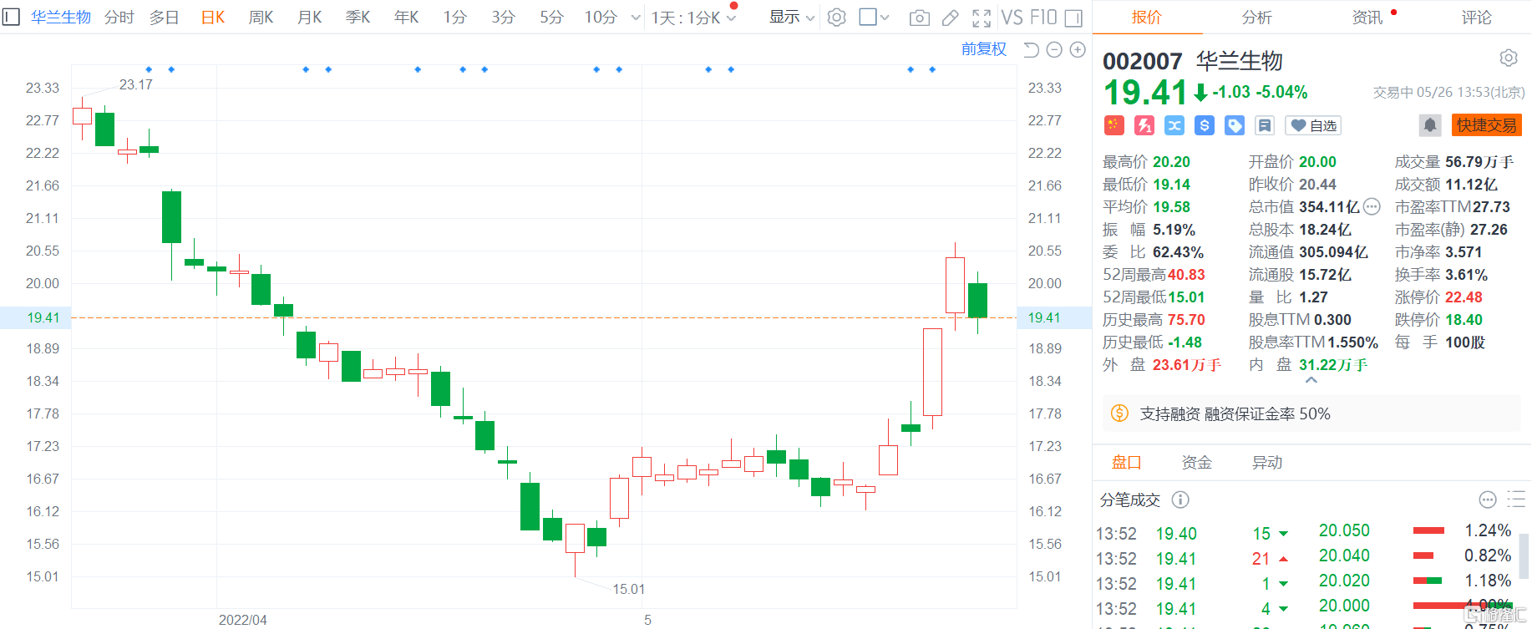Image resolution: width=1532 pixels, height=629 pixels.
Task: Enter fullscreen chart mode
Action: coord(982,18)
